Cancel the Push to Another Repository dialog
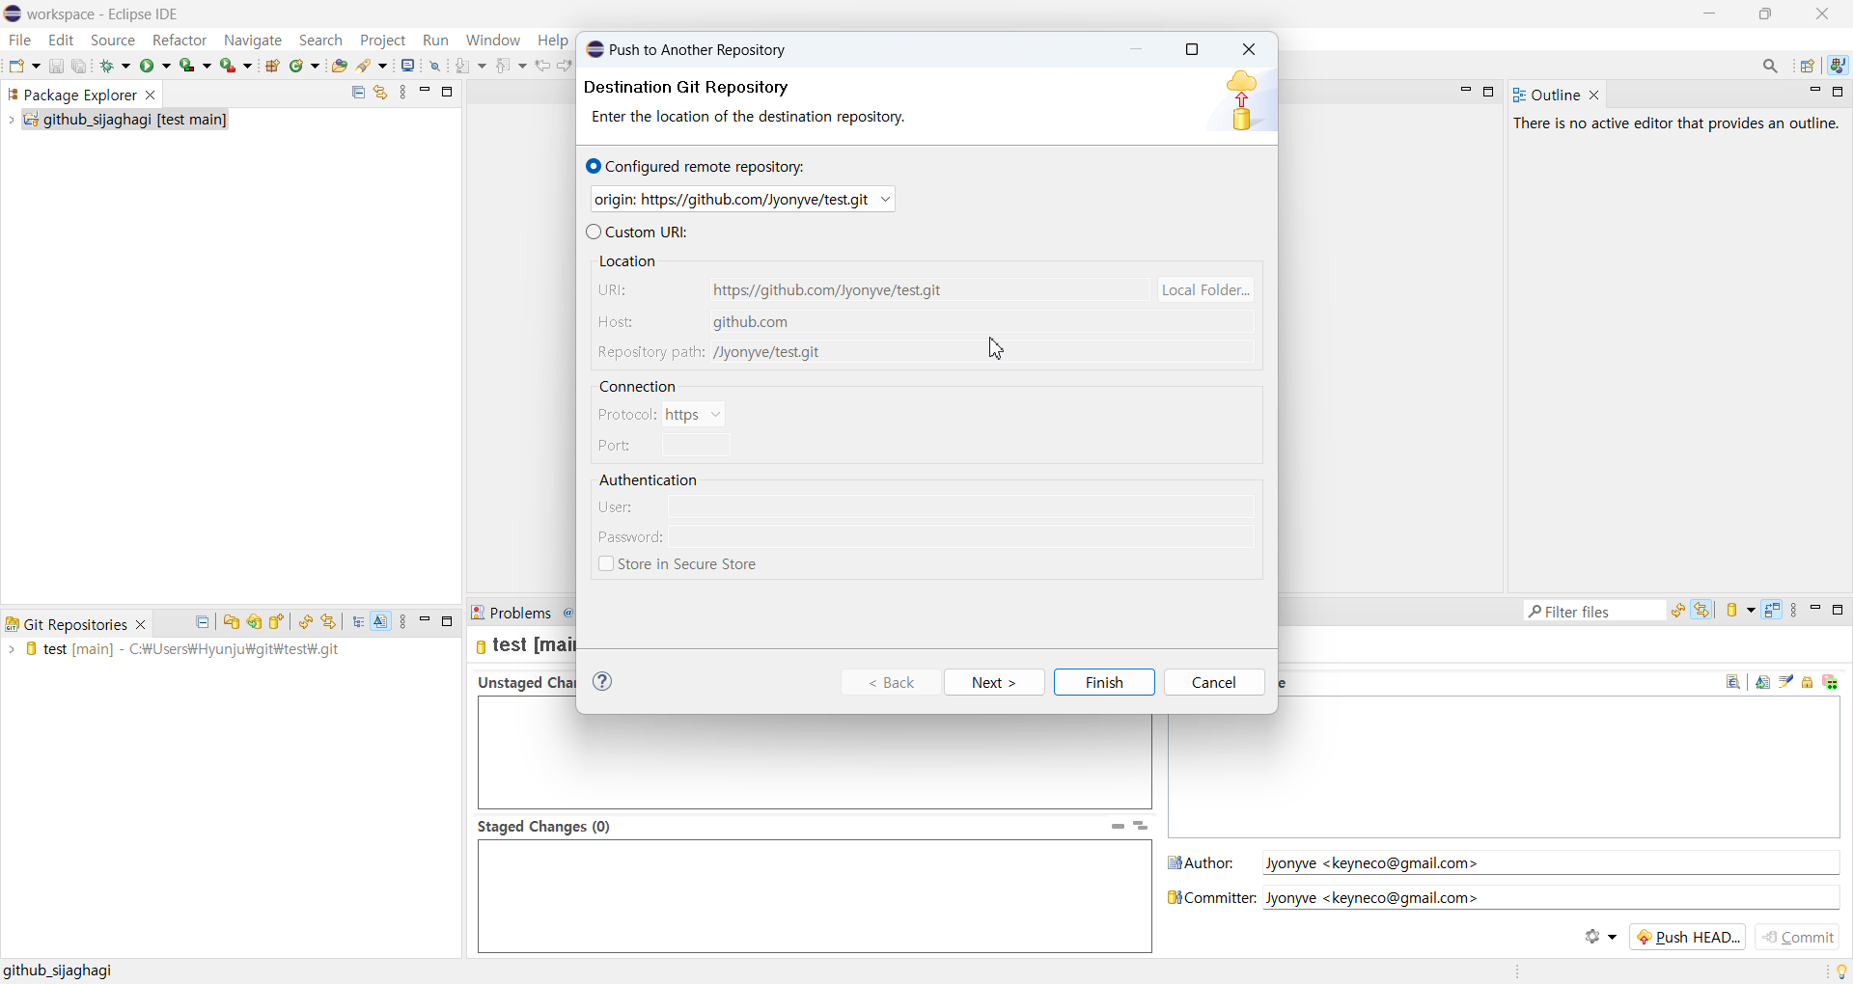Viewport: 1853px width, 984px height. pos(1214,683)
